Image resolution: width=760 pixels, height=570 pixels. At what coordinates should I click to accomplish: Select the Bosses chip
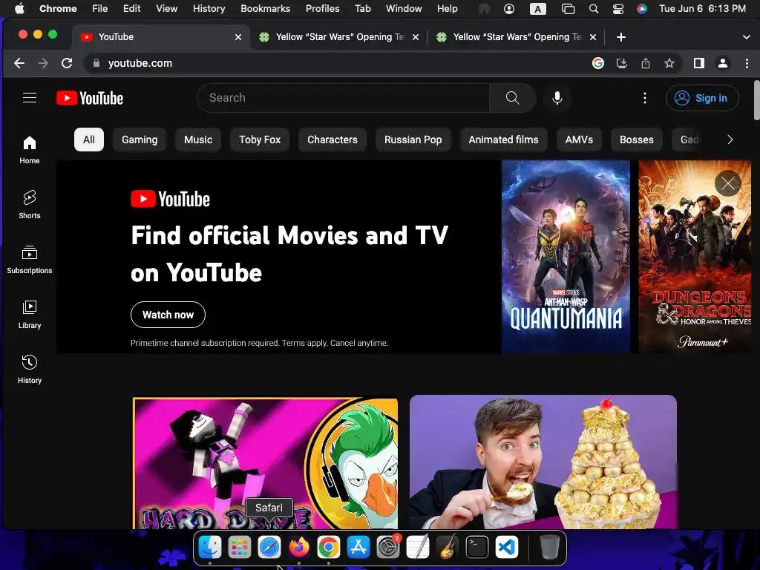click(636, 140)
